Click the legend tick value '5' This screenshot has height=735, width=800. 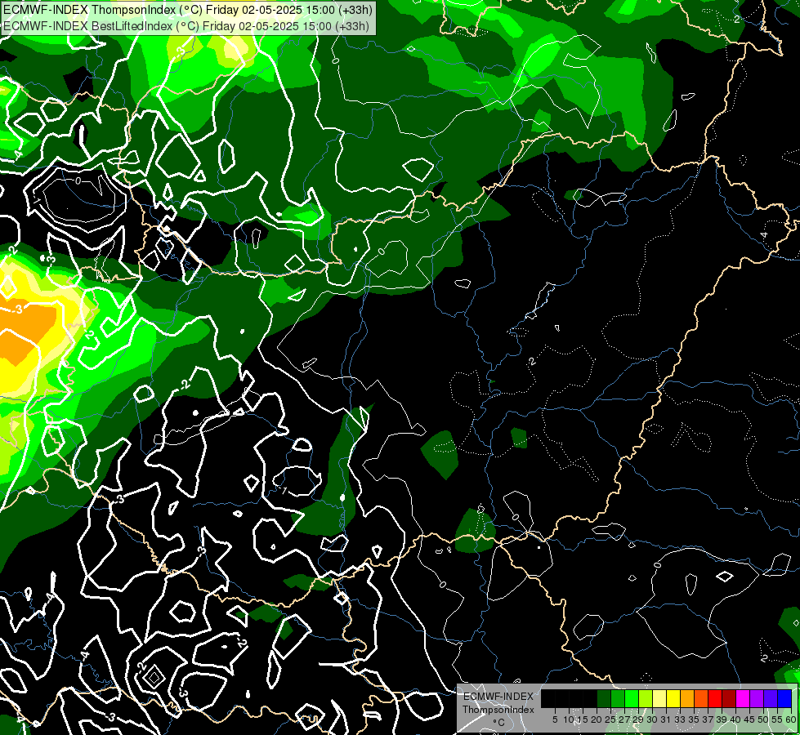[555, 719]
